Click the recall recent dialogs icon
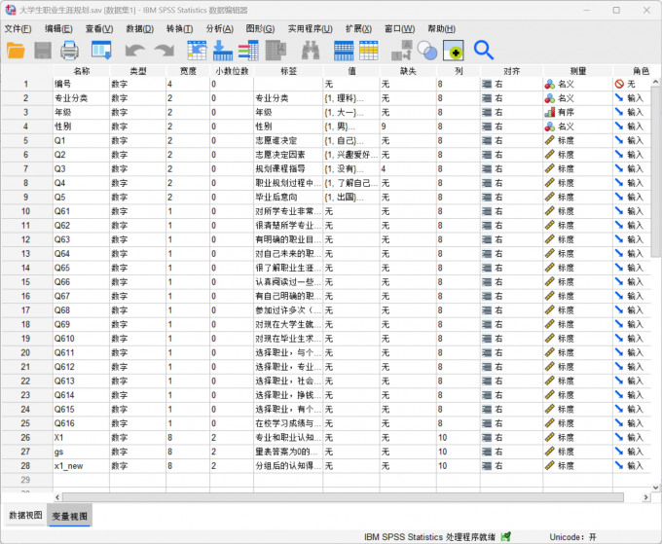Image resolution: width=662 pixels, height=544 pixels. (x=101, y=50)
